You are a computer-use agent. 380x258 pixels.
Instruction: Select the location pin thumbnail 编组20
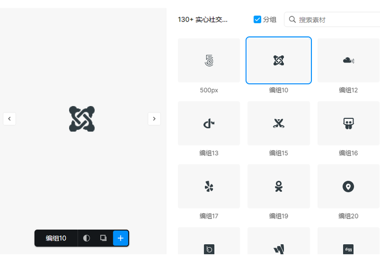click(348, 186)
